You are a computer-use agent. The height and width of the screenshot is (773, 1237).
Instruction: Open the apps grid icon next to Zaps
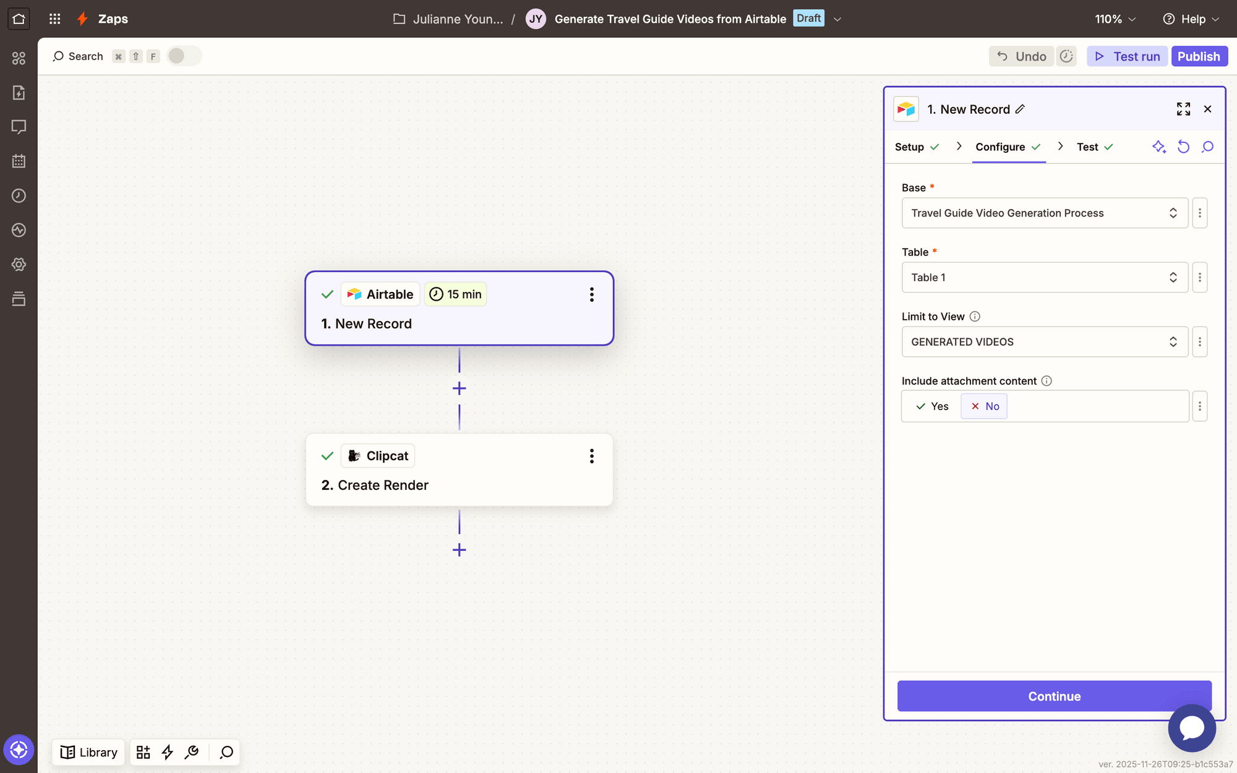(x=54, y=19)
